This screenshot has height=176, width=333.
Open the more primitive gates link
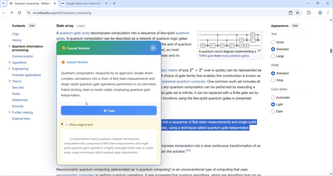[x=235, y=56]
